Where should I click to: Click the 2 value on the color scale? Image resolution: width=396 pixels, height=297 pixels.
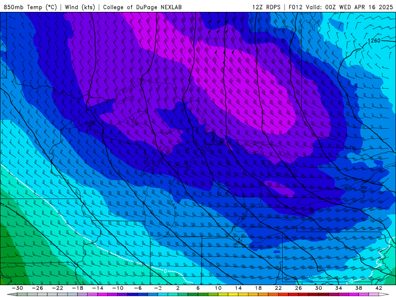click(178, 288)
